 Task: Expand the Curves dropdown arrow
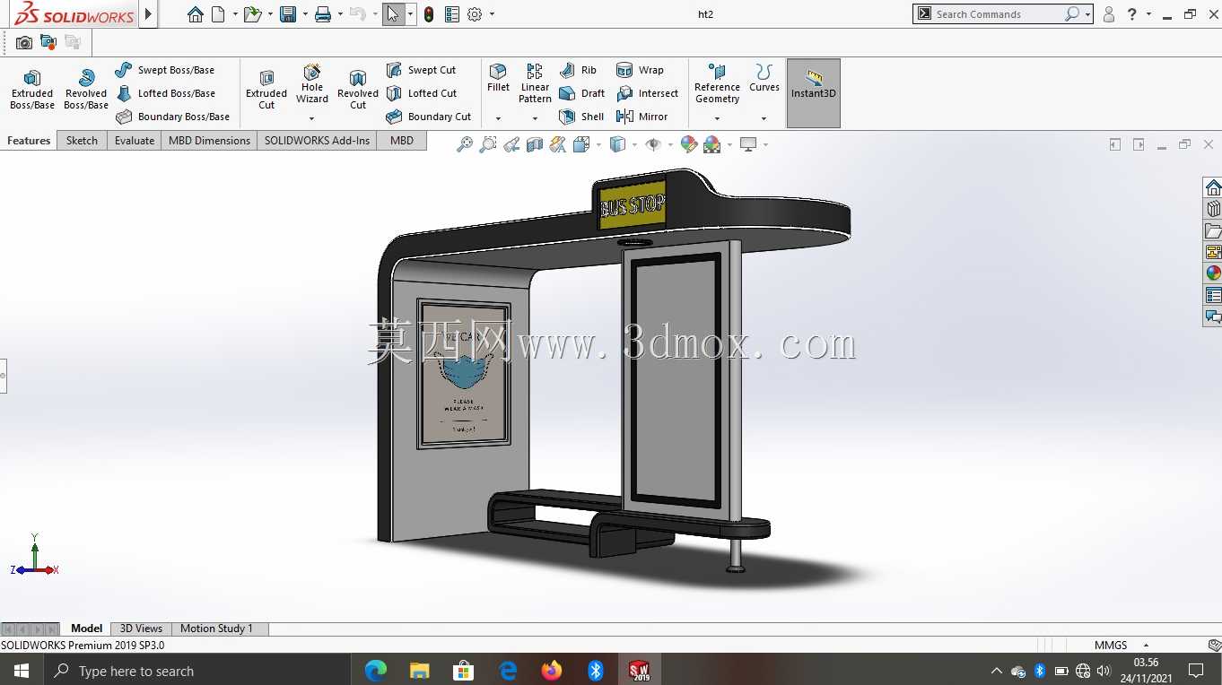pyautogui.click(x=764, y=118)
